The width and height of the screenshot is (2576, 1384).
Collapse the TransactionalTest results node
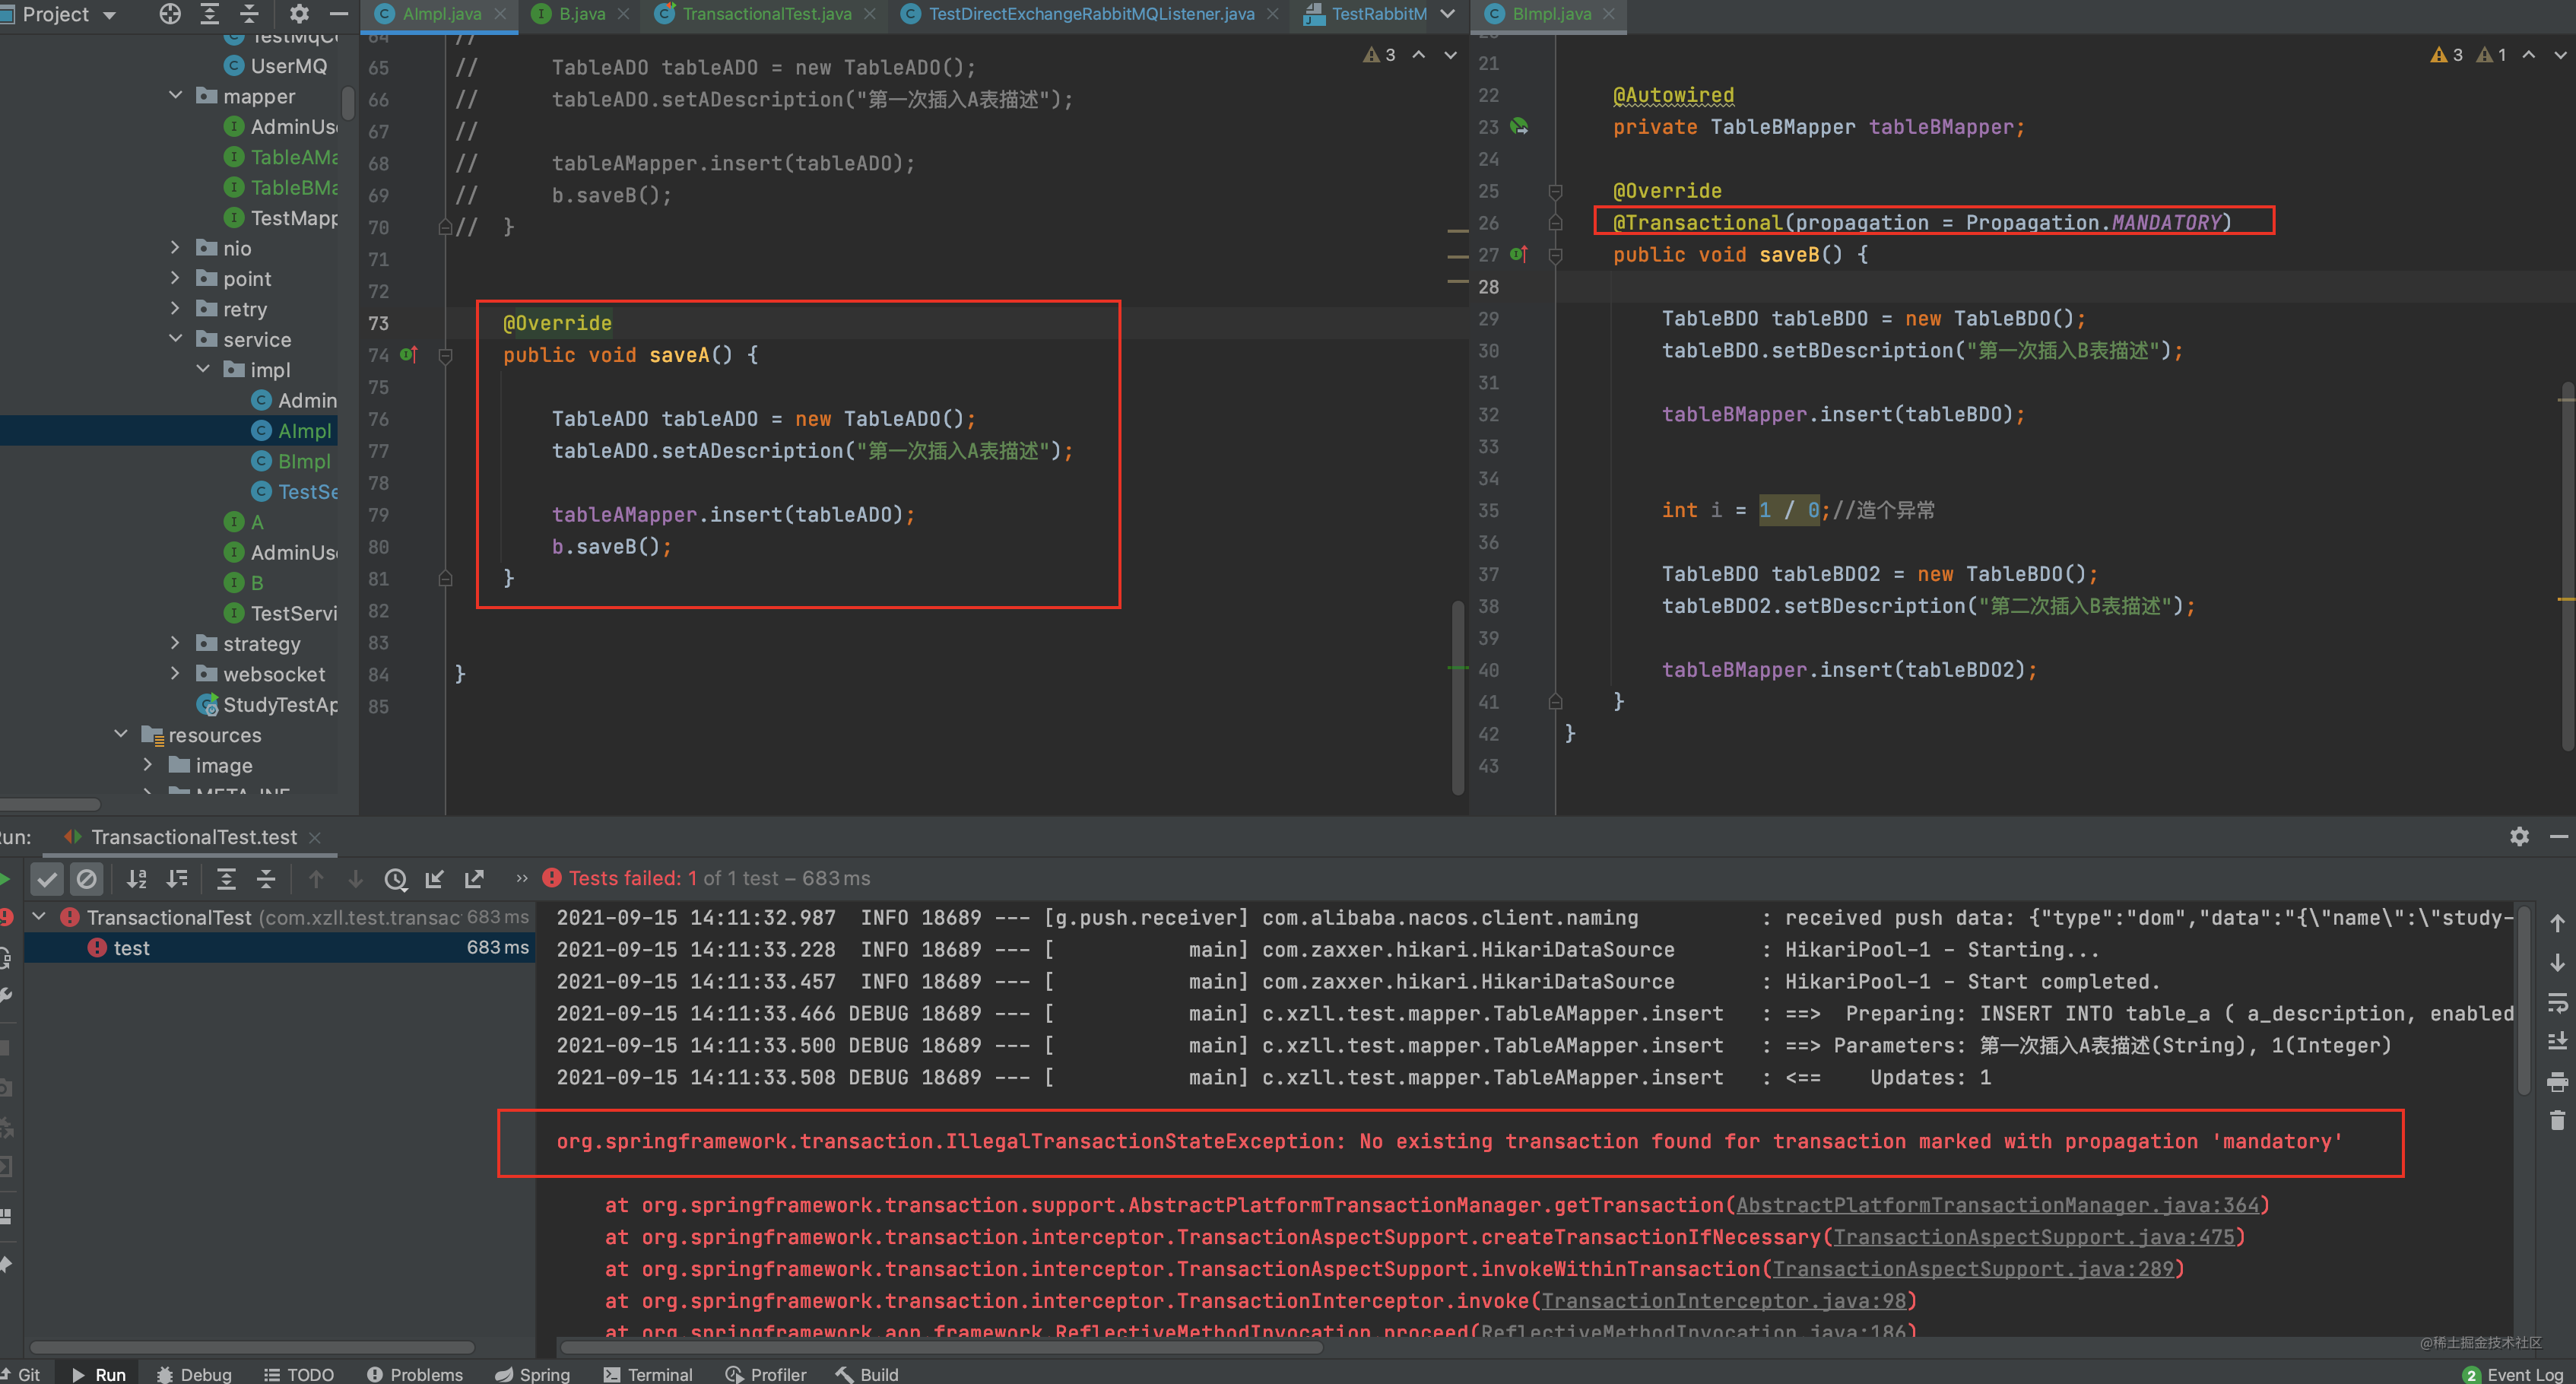(x=39, y=917)
